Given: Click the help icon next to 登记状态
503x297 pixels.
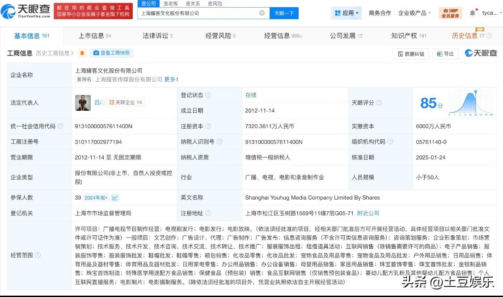Looking at the screenshot, I should 208,95.
